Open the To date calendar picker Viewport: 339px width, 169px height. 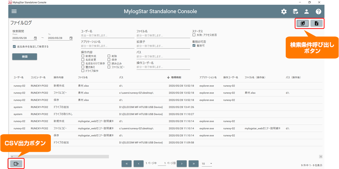tap(71, 38)
